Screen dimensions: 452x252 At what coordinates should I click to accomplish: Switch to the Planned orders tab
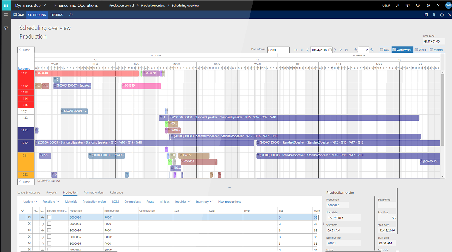point(93,192)
